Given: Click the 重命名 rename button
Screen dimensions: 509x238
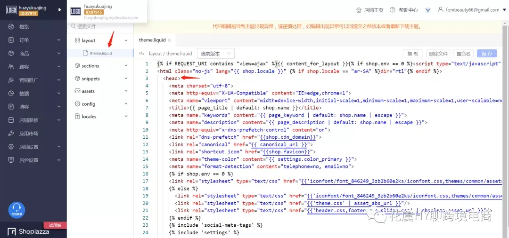Looking at the screenshot, I should click(464, 54).
